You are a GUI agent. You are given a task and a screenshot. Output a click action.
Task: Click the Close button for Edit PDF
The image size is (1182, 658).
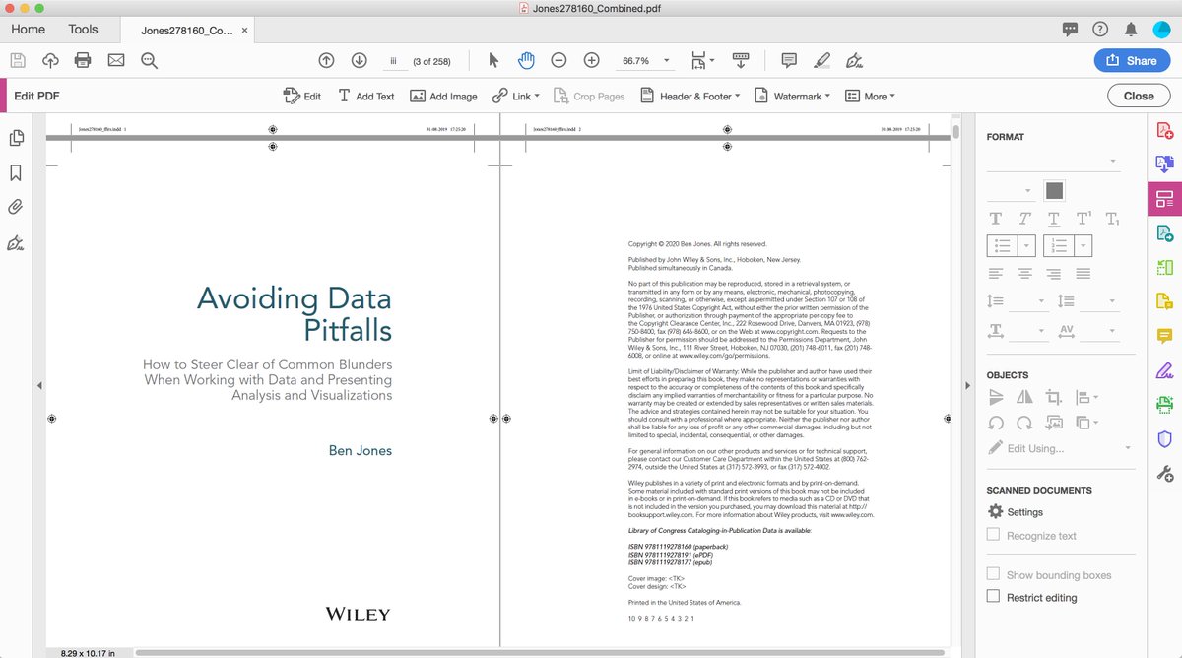click(x=1139, y=96)
